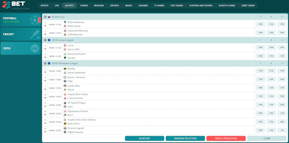Viewport: 289px width, 143px height.
Task: Pick home win 89% for Dinamo Zagreb
Action: pos(260,130)
